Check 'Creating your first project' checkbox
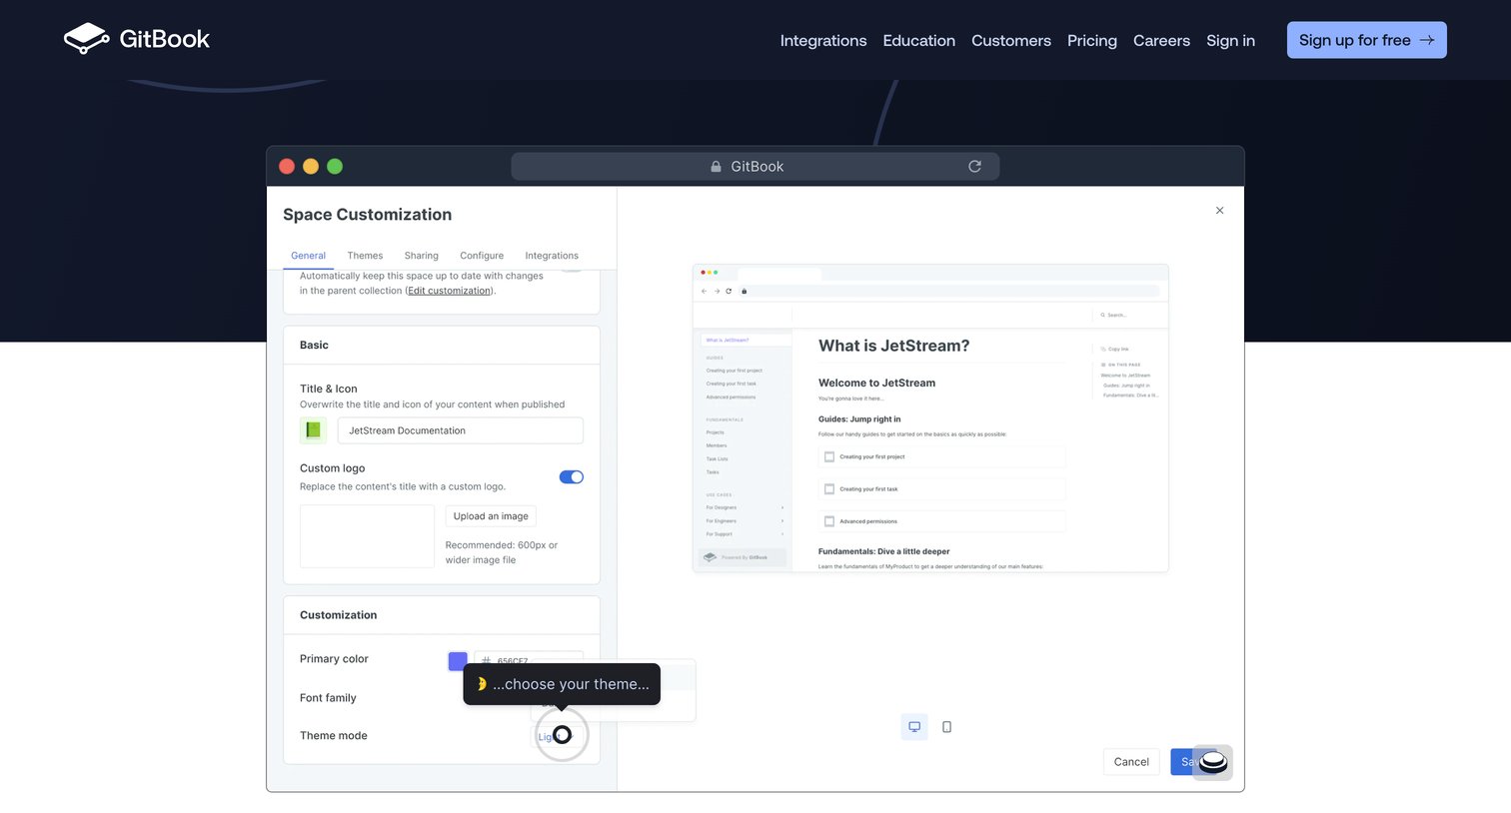 click(828, 456)
